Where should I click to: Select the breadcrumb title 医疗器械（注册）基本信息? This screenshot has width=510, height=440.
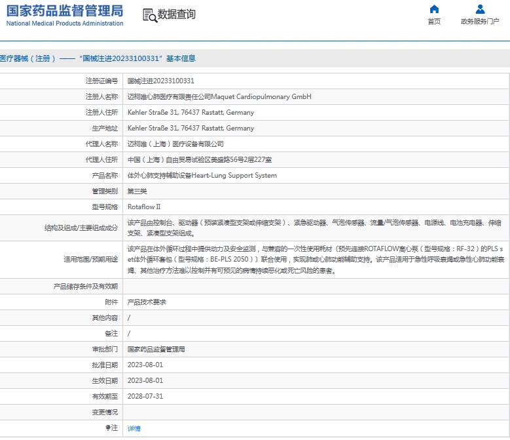(x=98, y=58)
